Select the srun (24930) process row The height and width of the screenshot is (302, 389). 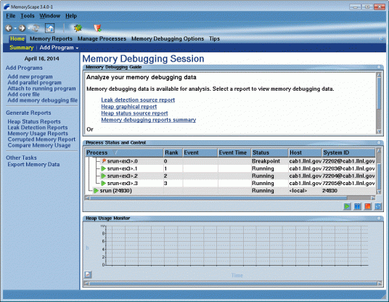point(231,191)
